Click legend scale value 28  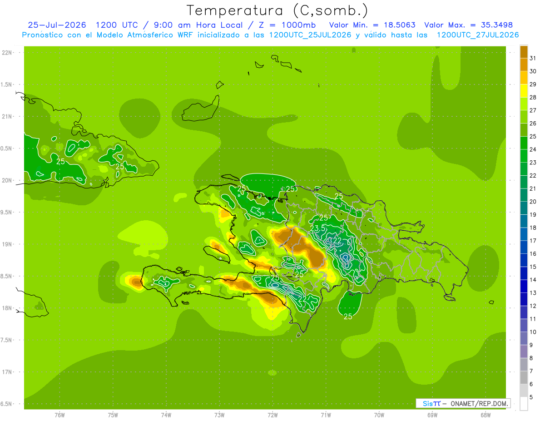coord(533,97)
